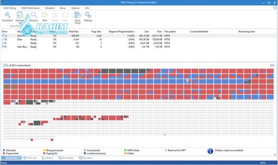Open Zone filing tool
The image size is (278, 165).
(x=77, y=15)
